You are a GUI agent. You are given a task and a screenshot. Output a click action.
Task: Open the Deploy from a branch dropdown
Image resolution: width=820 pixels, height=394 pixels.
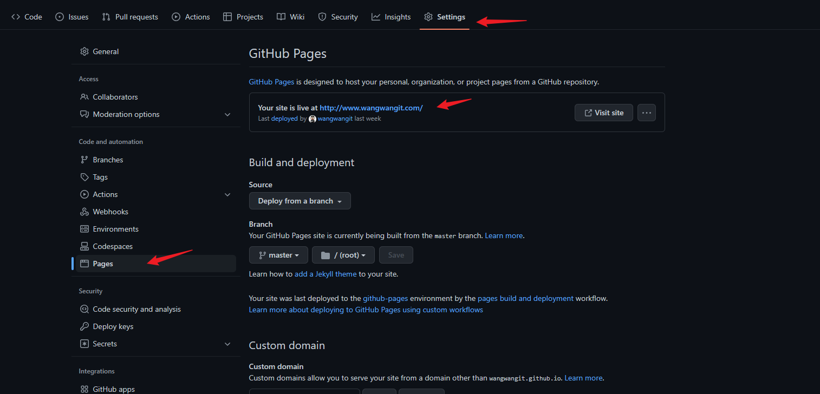pos(300,201)
